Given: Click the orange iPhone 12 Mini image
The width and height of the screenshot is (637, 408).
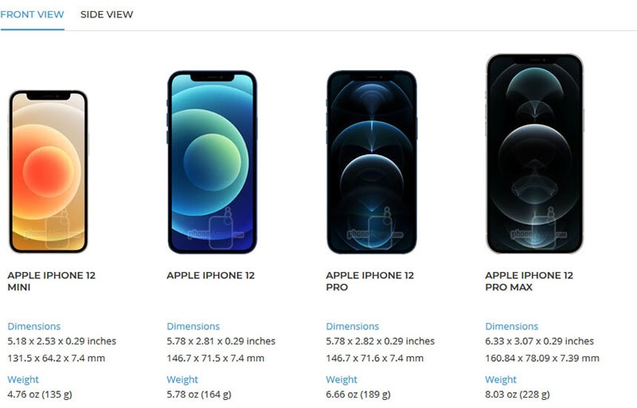Looking at the screenshot, I should coord(48,171).
